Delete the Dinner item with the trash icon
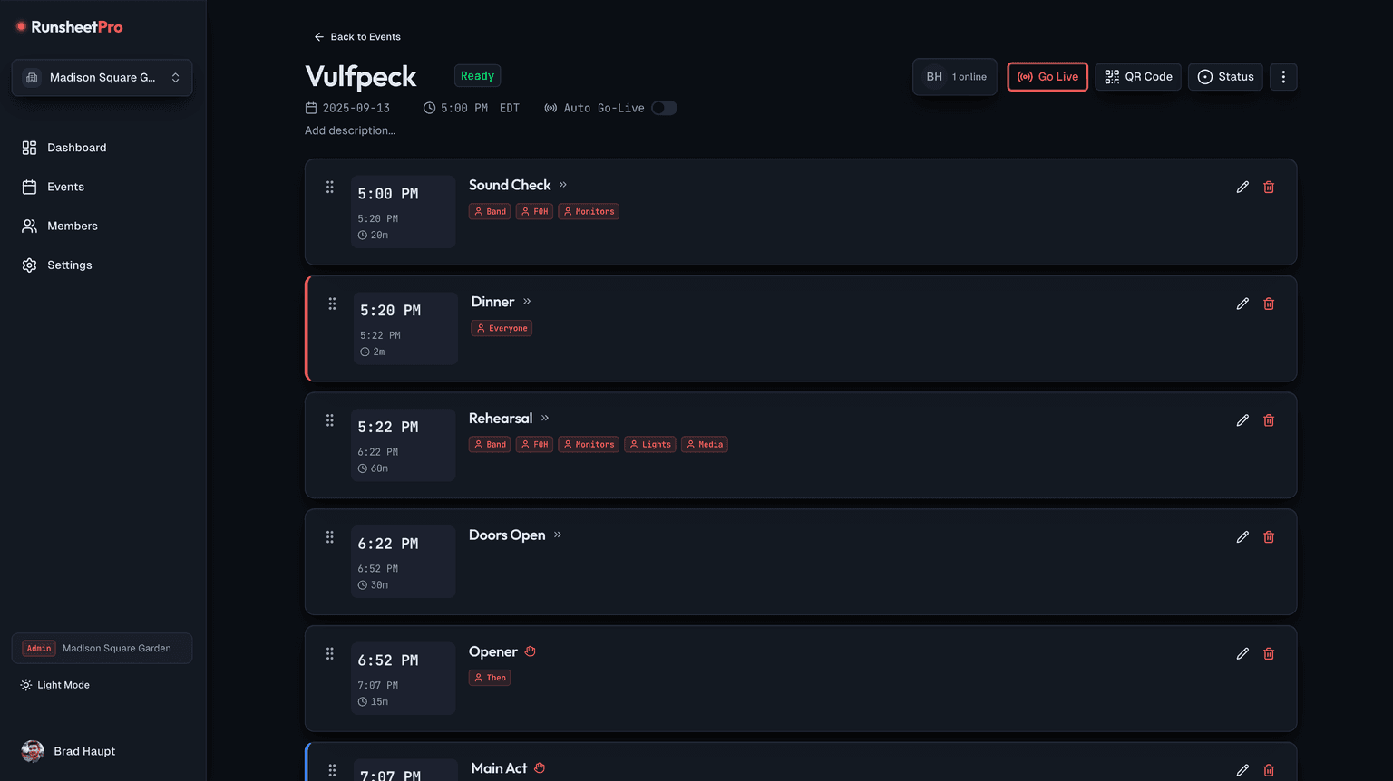Image resolution: width=1393 pixels, height=781 pixels. coord(1269,304)
